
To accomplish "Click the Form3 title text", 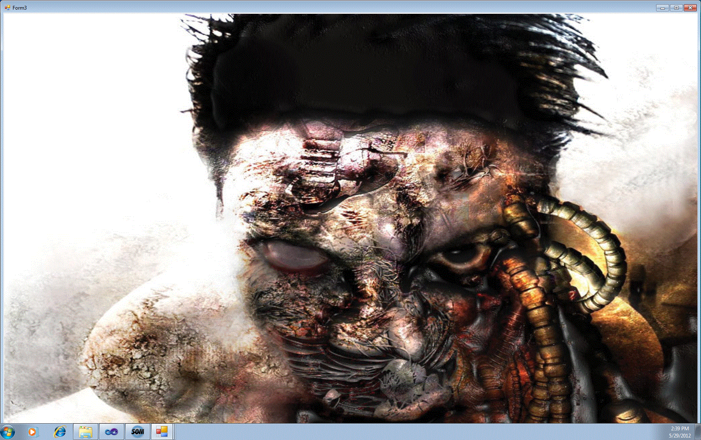I will (20, 8).
